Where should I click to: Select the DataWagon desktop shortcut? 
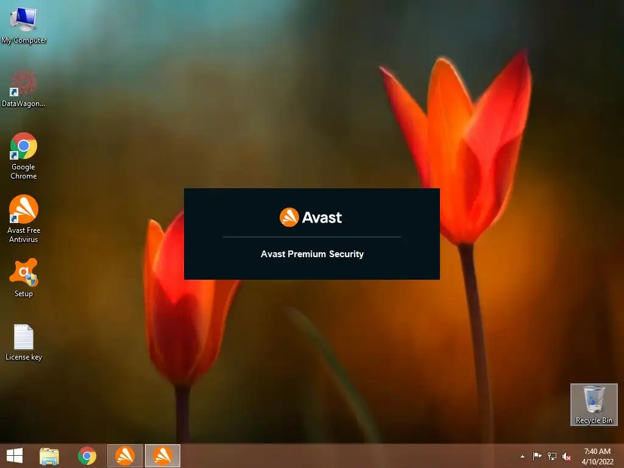tap(24, 88)
